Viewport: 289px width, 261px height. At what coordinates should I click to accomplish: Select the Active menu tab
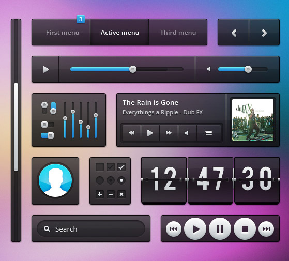(119, 32)
